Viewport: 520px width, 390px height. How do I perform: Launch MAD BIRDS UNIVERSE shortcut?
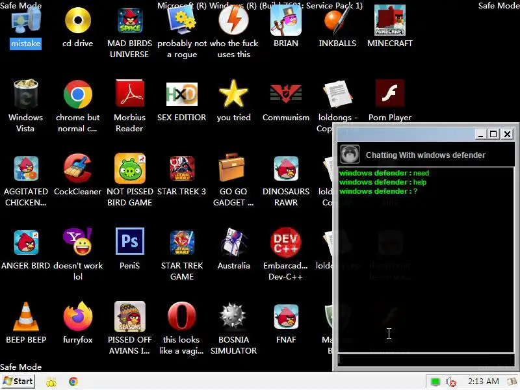coord(129,21)
